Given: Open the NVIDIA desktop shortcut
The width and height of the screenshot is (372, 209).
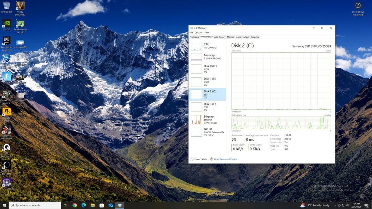Looking at the screenshot, I should tap(6, 25).
